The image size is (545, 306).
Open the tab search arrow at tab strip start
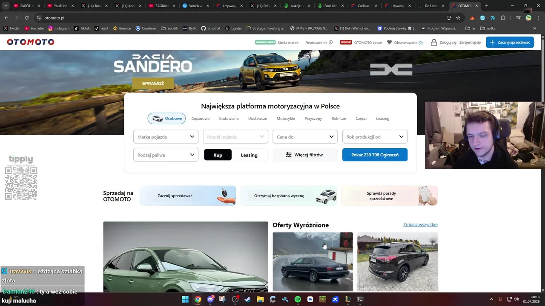pos(5,6)
